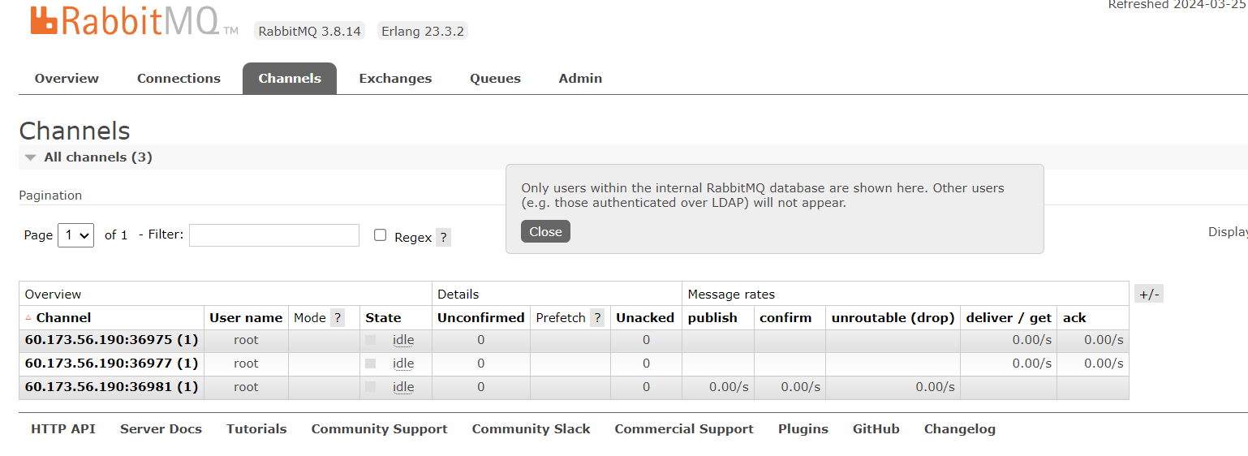View the Changelog link
This screenshot has height=456, width=1248.
click(x=960, y=429)
